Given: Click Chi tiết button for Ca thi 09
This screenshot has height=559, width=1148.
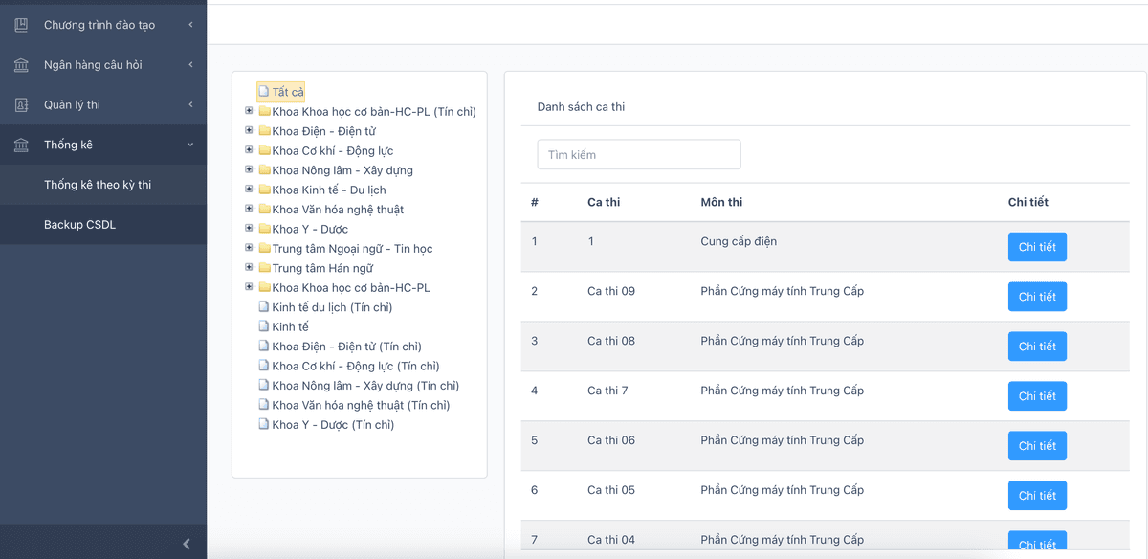Looking at the screenshot, I should coord(1037,297).
